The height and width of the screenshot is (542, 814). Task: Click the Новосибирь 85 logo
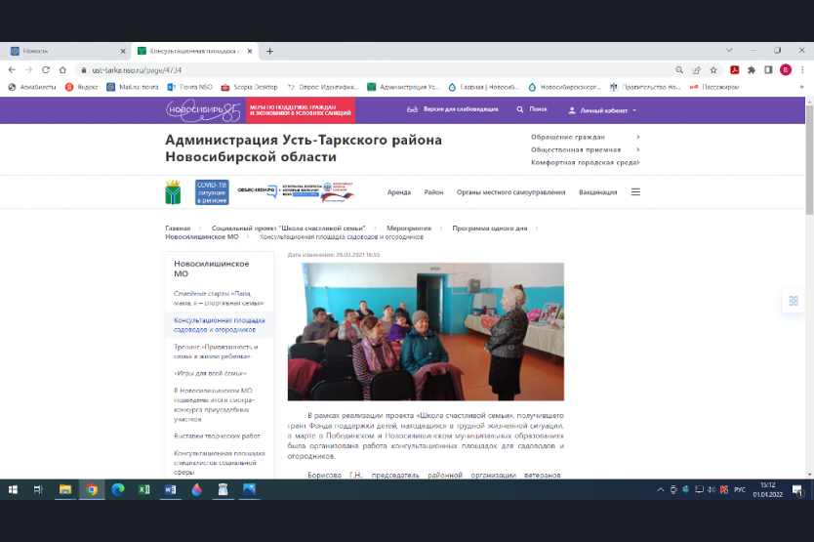click(203, 110)
